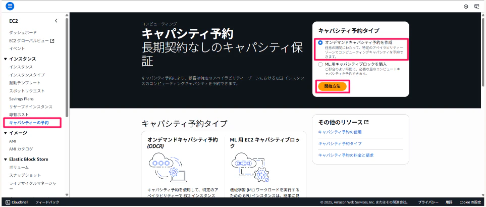The height and width of the screenshot is (207, 486).
Task: Open インスタンスタイプ in sidebar
Action: [27, 75]
